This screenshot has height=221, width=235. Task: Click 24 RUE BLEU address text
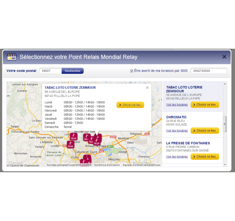click(x=175, y=121)
